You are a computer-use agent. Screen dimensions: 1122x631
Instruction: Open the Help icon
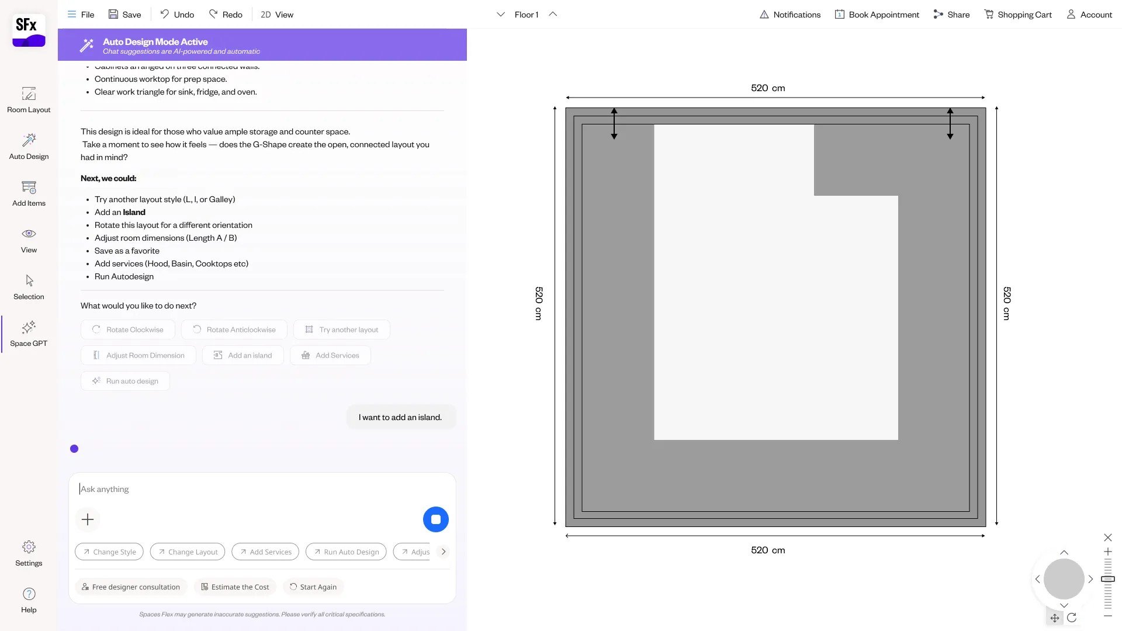[29, 594]
